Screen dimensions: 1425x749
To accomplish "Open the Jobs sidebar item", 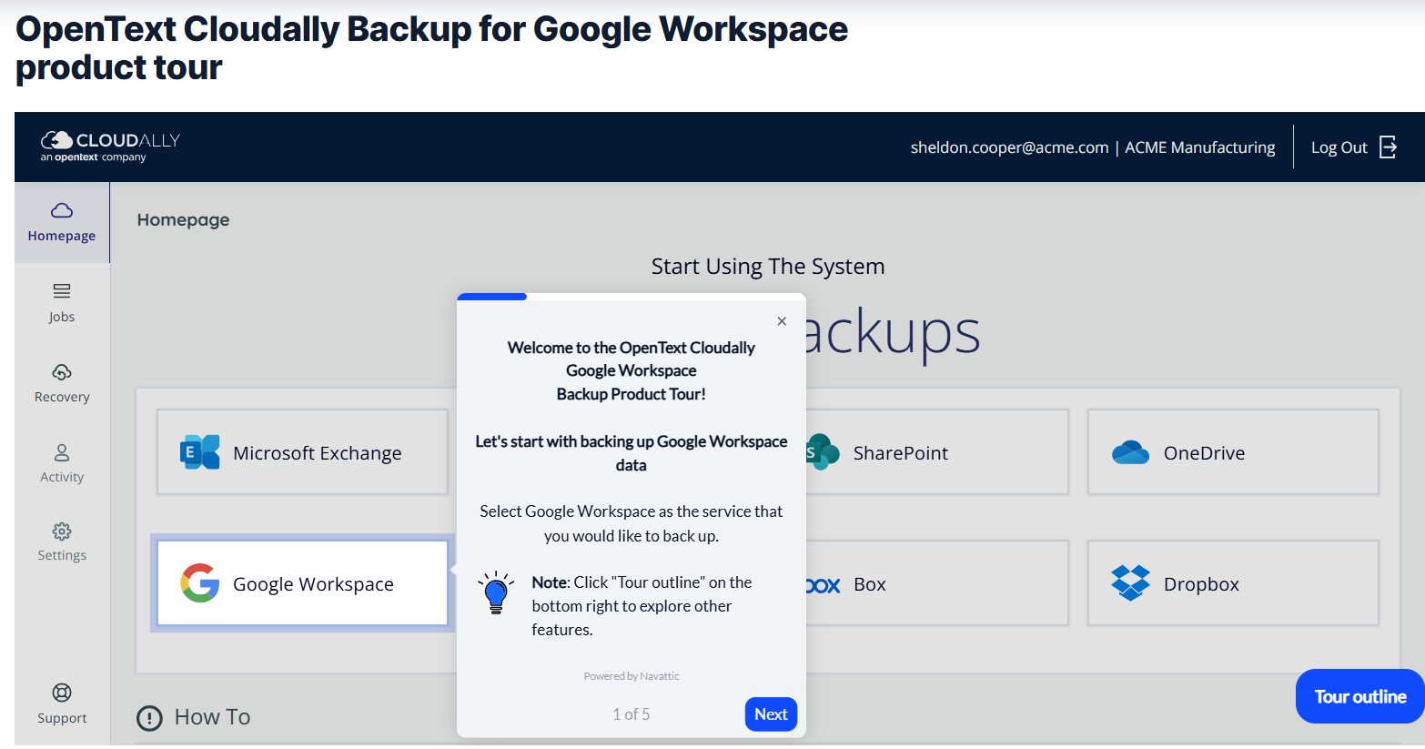I will 62,303.
